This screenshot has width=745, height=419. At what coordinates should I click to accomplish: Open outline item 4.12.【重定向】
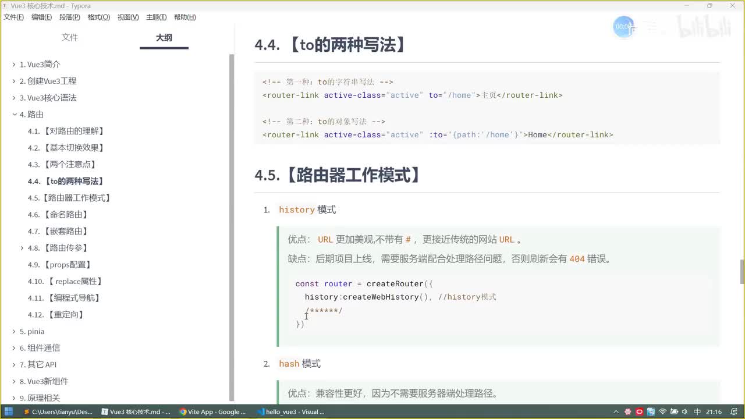click(x=58, y=315)
